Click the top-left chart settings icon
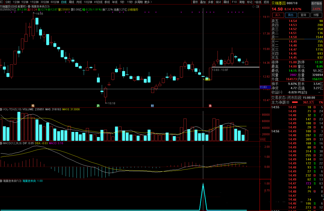Viewport: 324px width, 211px height. (2, 2)
